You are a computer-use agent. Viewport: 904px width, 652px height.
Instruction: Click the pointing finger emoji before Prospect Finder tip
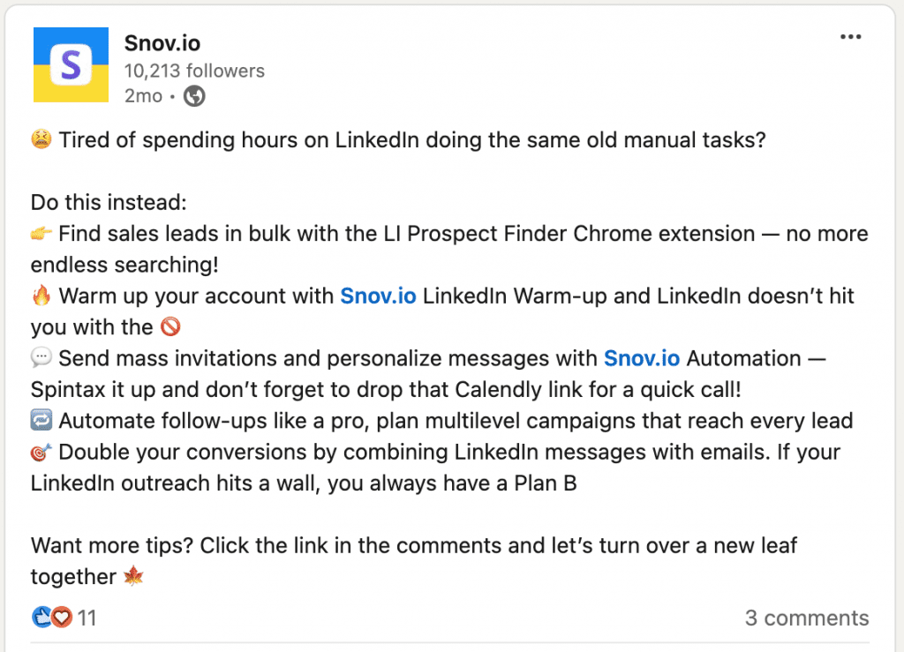pyautogui.click(x=41, y=234)
